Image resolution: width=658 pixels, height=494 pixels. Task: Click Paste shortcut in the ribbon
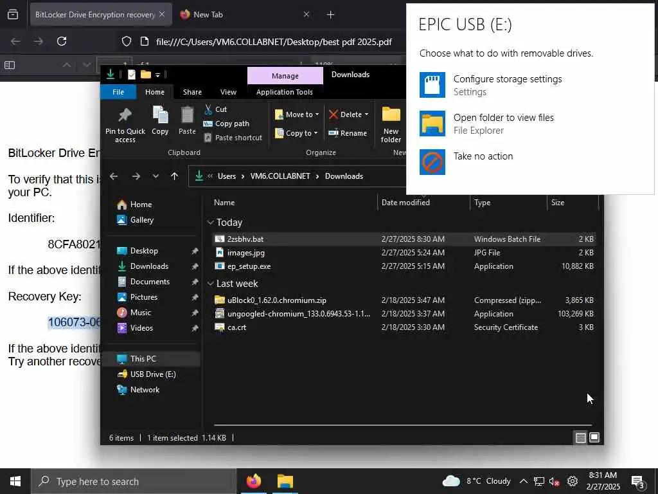(x=233, y=138)
